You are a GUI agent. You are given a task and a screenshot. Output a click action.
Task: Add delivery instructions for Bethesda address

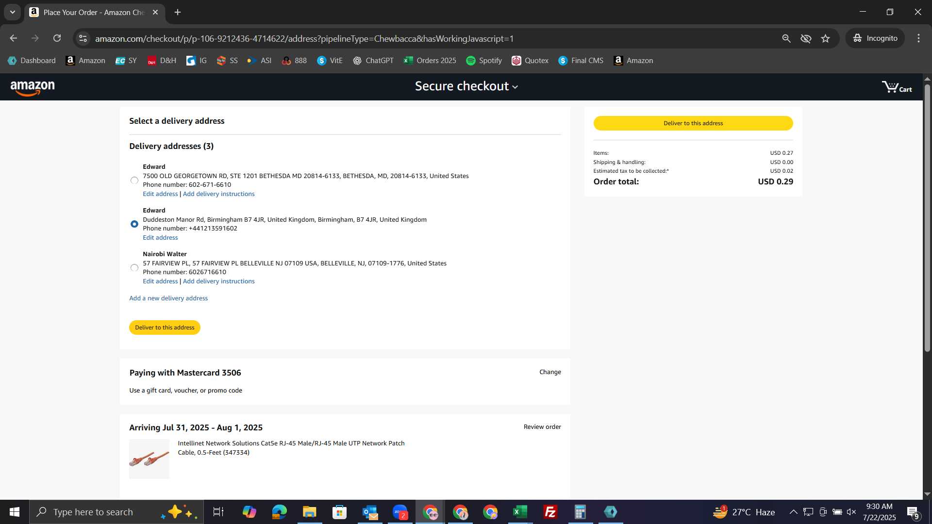coord(218,194)
